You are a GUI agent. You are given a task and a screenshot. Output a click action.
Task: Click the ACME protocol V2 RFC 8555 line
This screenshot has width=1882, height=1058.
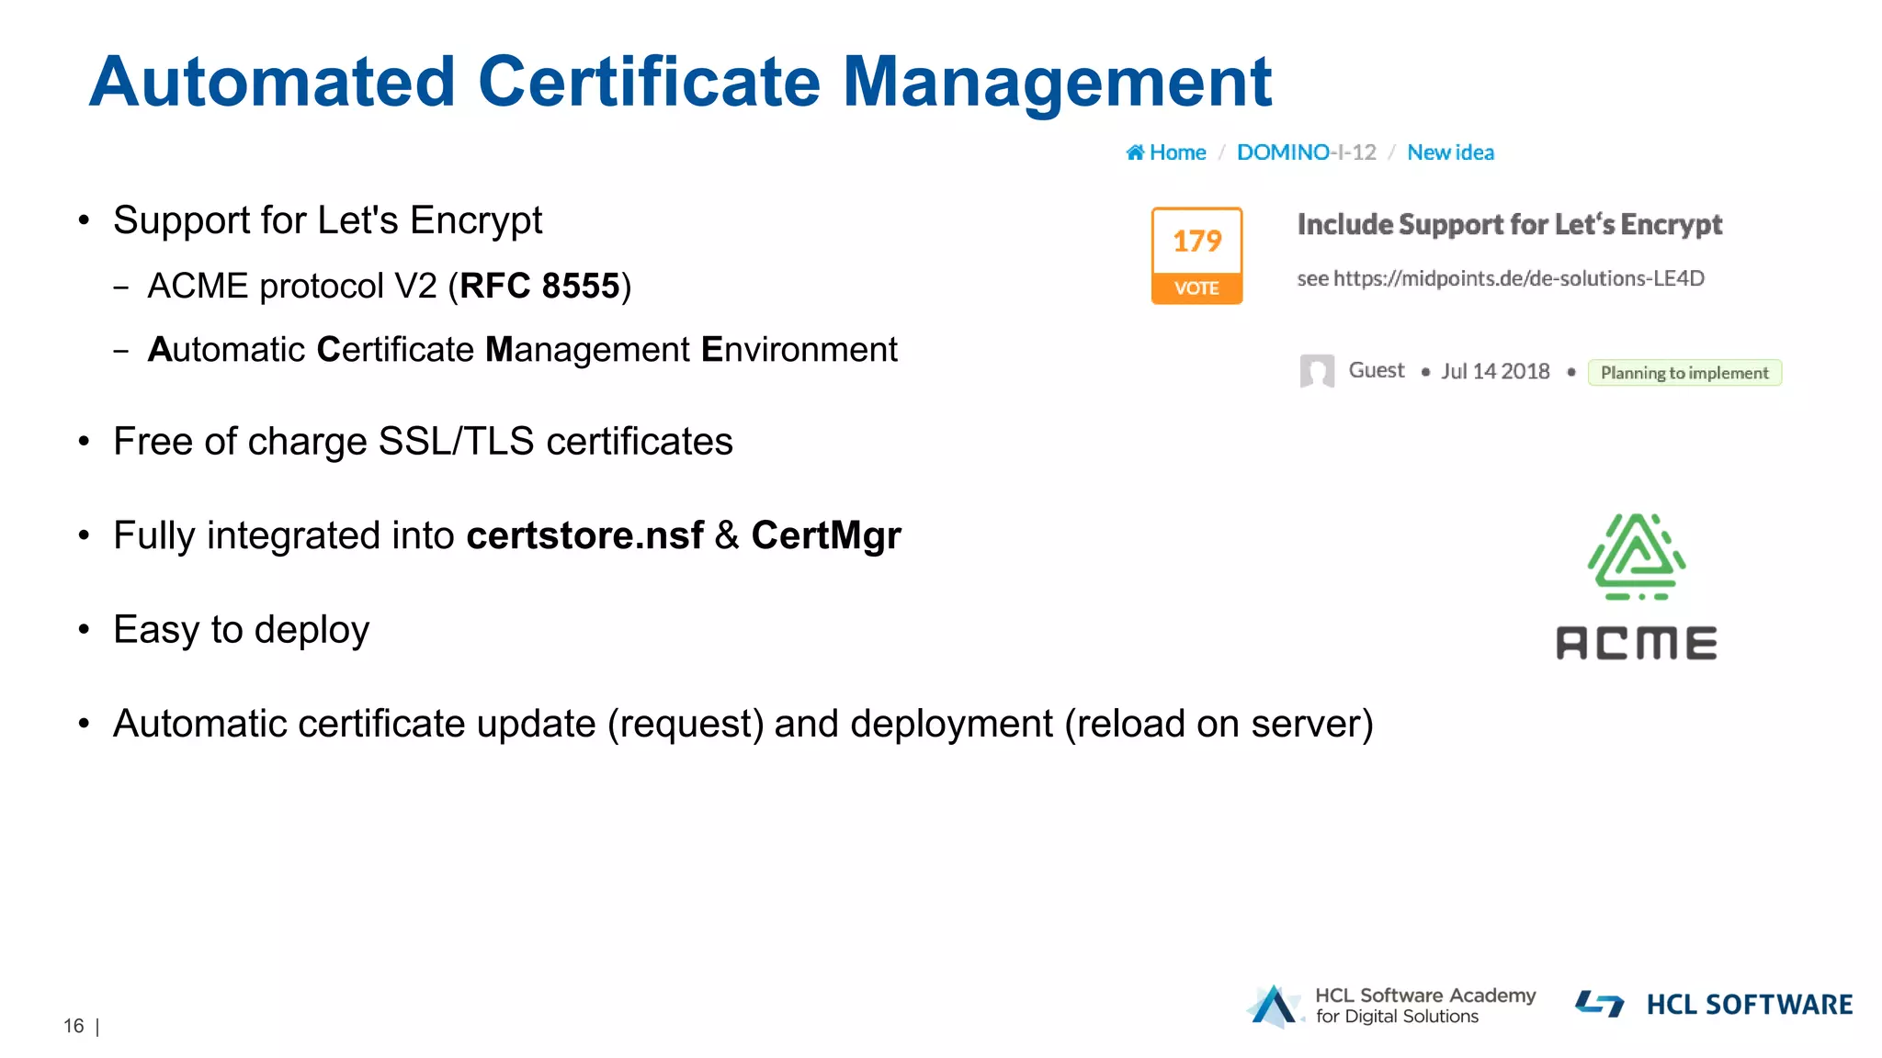(389, 287)
